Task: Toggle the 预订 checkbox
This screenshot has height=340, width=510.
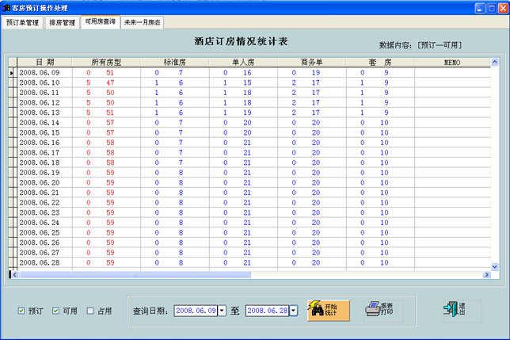Action: (21, 311)
